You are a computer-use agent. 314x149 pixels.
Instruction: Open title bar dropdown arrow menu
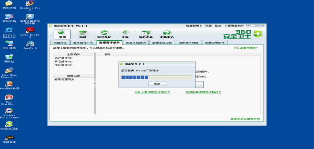click(249, 26)
